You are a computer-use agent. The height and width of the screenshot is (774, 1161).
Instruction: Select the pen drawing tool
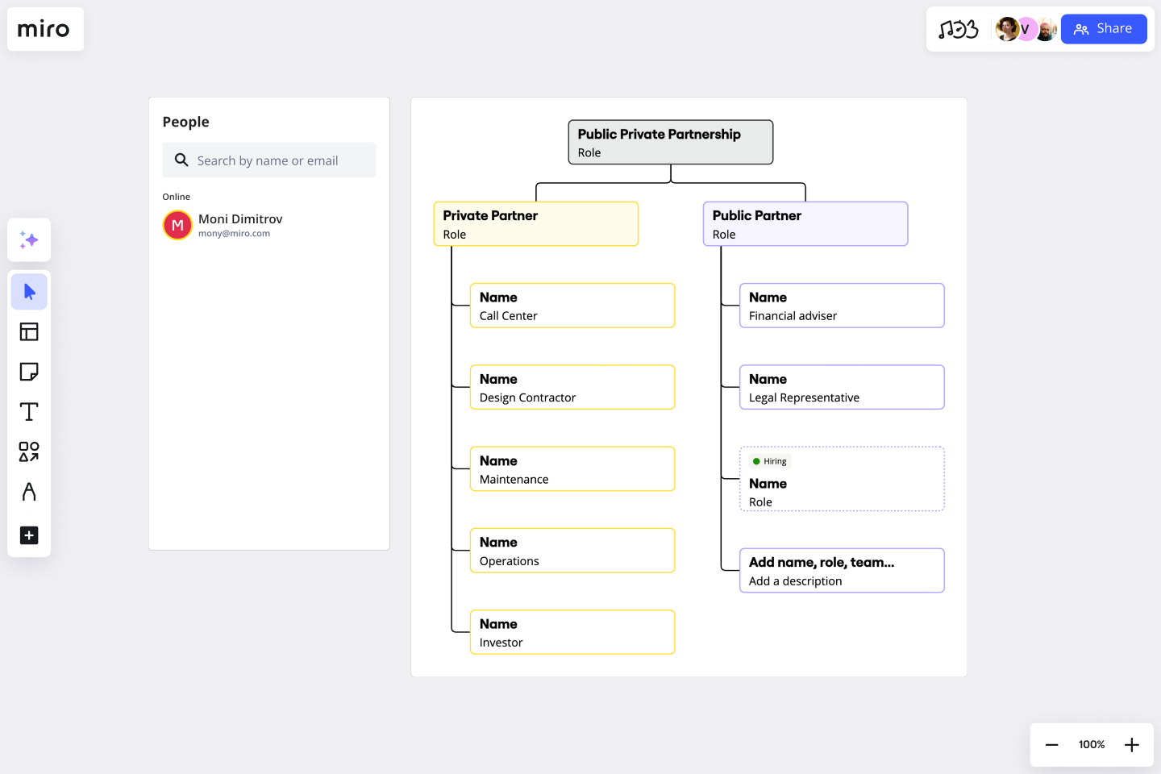pos(29,492)
